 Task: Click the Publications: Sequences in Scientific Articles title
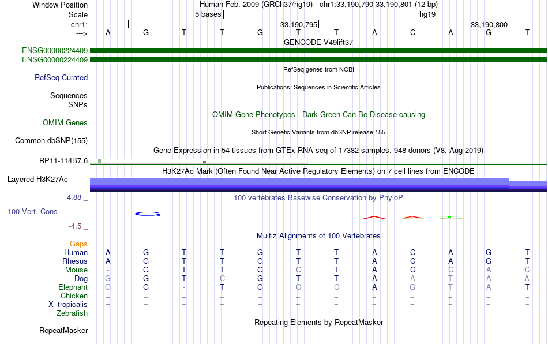coord(318,87)
